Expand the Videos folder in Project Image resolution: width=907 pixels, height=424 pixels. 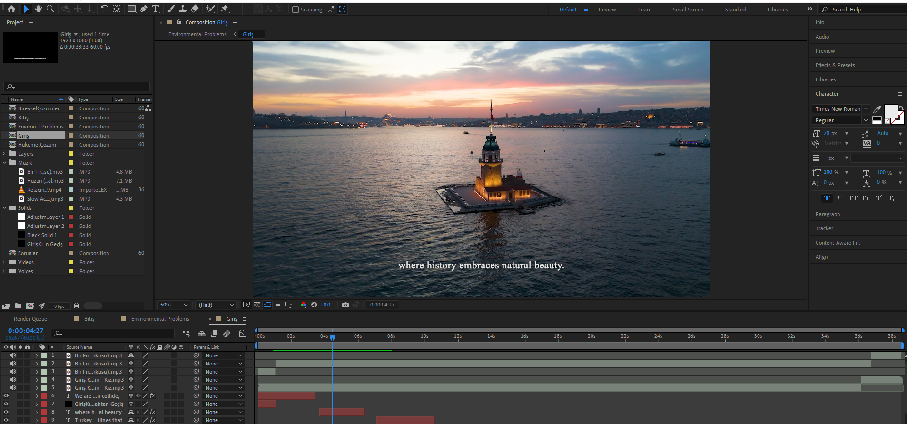[x=4, y=262]
